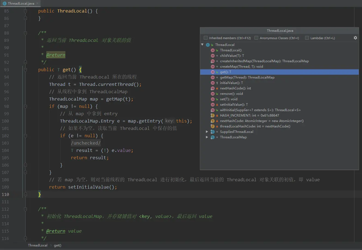Place caret on 'return result;' line 105
362x250 pixels.
(x=90, y=158)
